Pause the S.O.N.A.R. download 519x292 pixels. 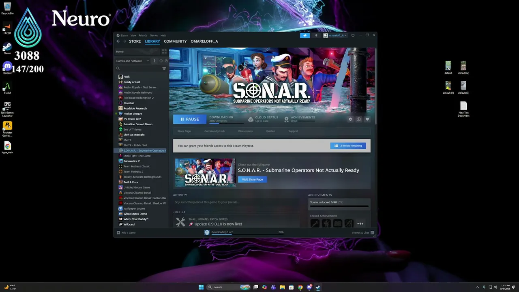coord(190,119)
